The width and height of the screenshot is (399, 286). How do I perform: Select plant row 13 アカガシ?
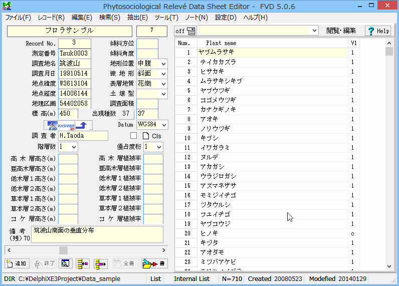coord(267,167)
